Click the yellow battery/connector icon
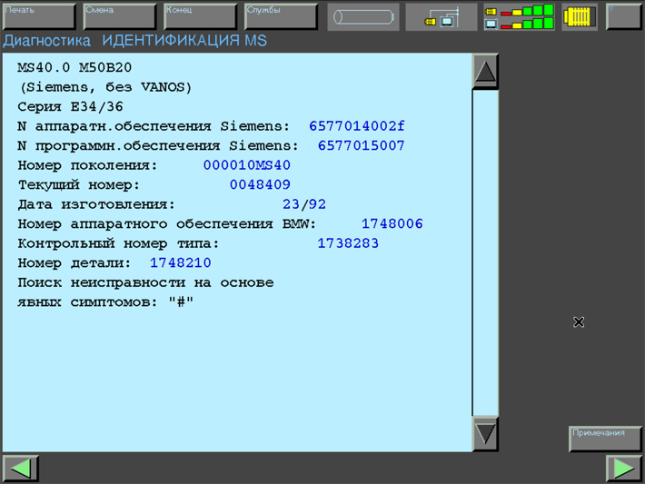This screenshot has width=645, height=484. click(x=580, y=17)
